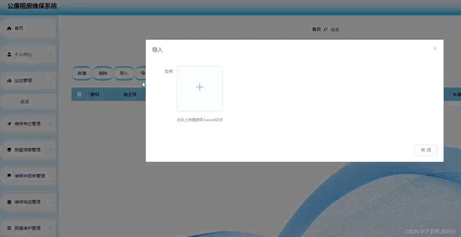Open the 首页 sidebar menu item

coord(28,28)
